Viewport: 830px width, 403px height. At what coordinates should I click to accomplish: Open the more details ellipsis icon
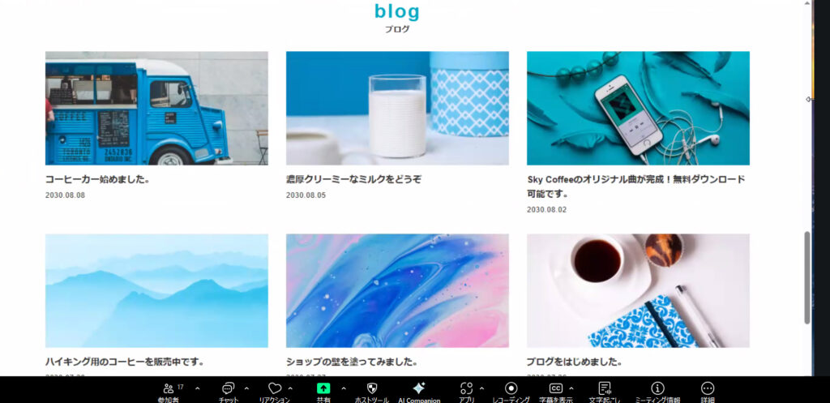click(707, 388)
